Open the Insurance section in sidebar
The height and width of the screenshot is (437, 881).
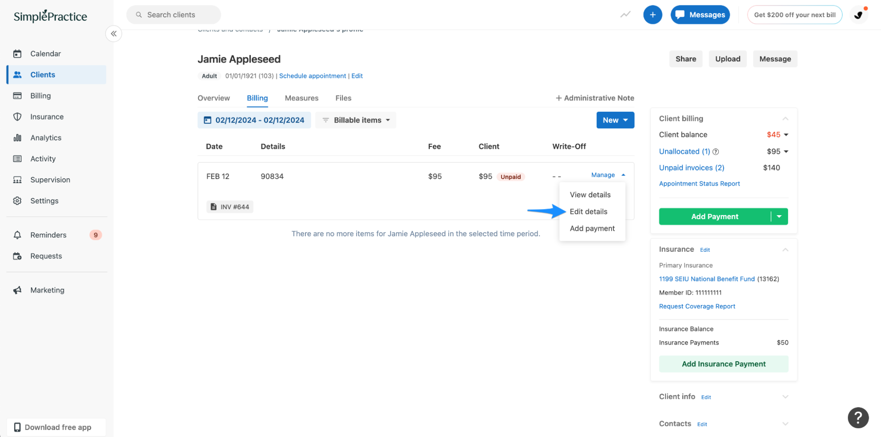click(x=47, y=117)
